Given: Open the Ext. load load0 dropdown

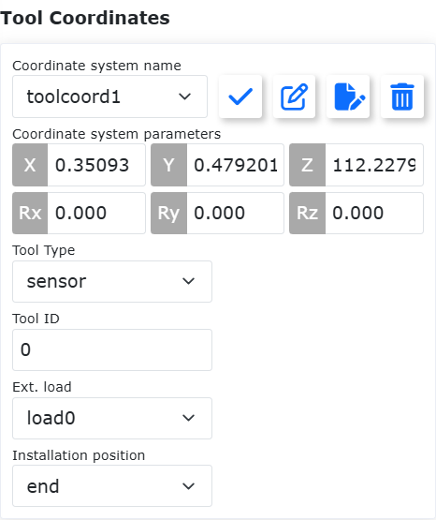Looking at the screenshot, I should pos(112,418).
